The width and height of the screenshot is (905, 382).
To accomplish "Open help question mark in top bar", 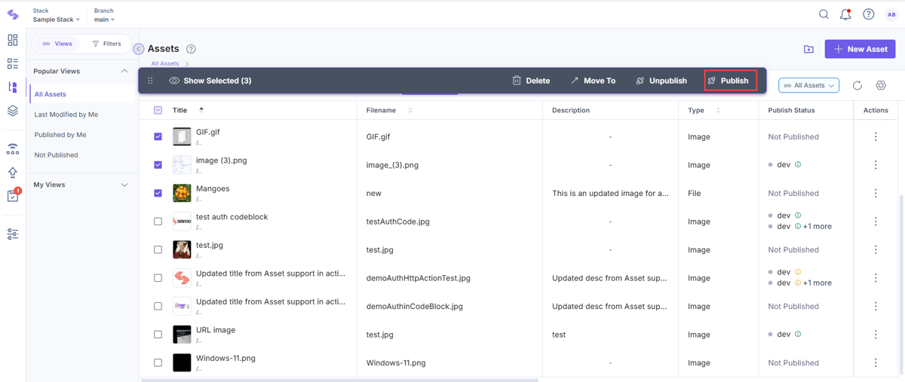I will (869, 14).
